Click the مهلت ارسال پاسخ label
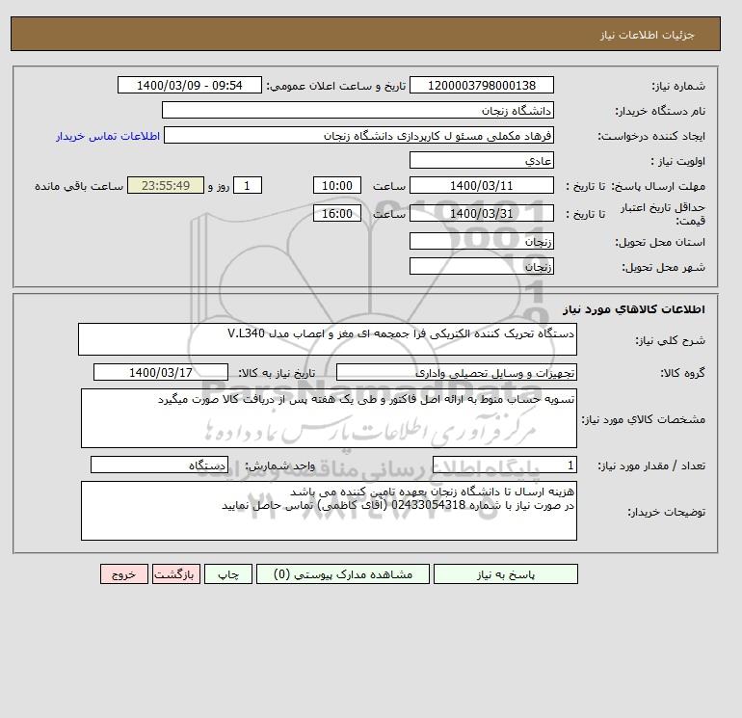Screen dimensions: 742x718 click(658, 186)
